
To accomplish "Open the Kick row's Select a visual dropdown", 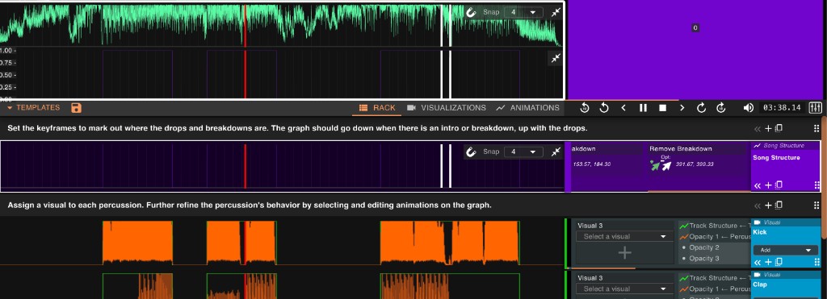I will tap(624, 237).
